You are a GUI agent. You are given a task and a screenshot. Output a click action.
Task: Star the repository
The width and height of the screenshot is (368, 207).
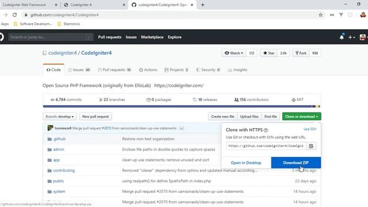coord(269,53)
